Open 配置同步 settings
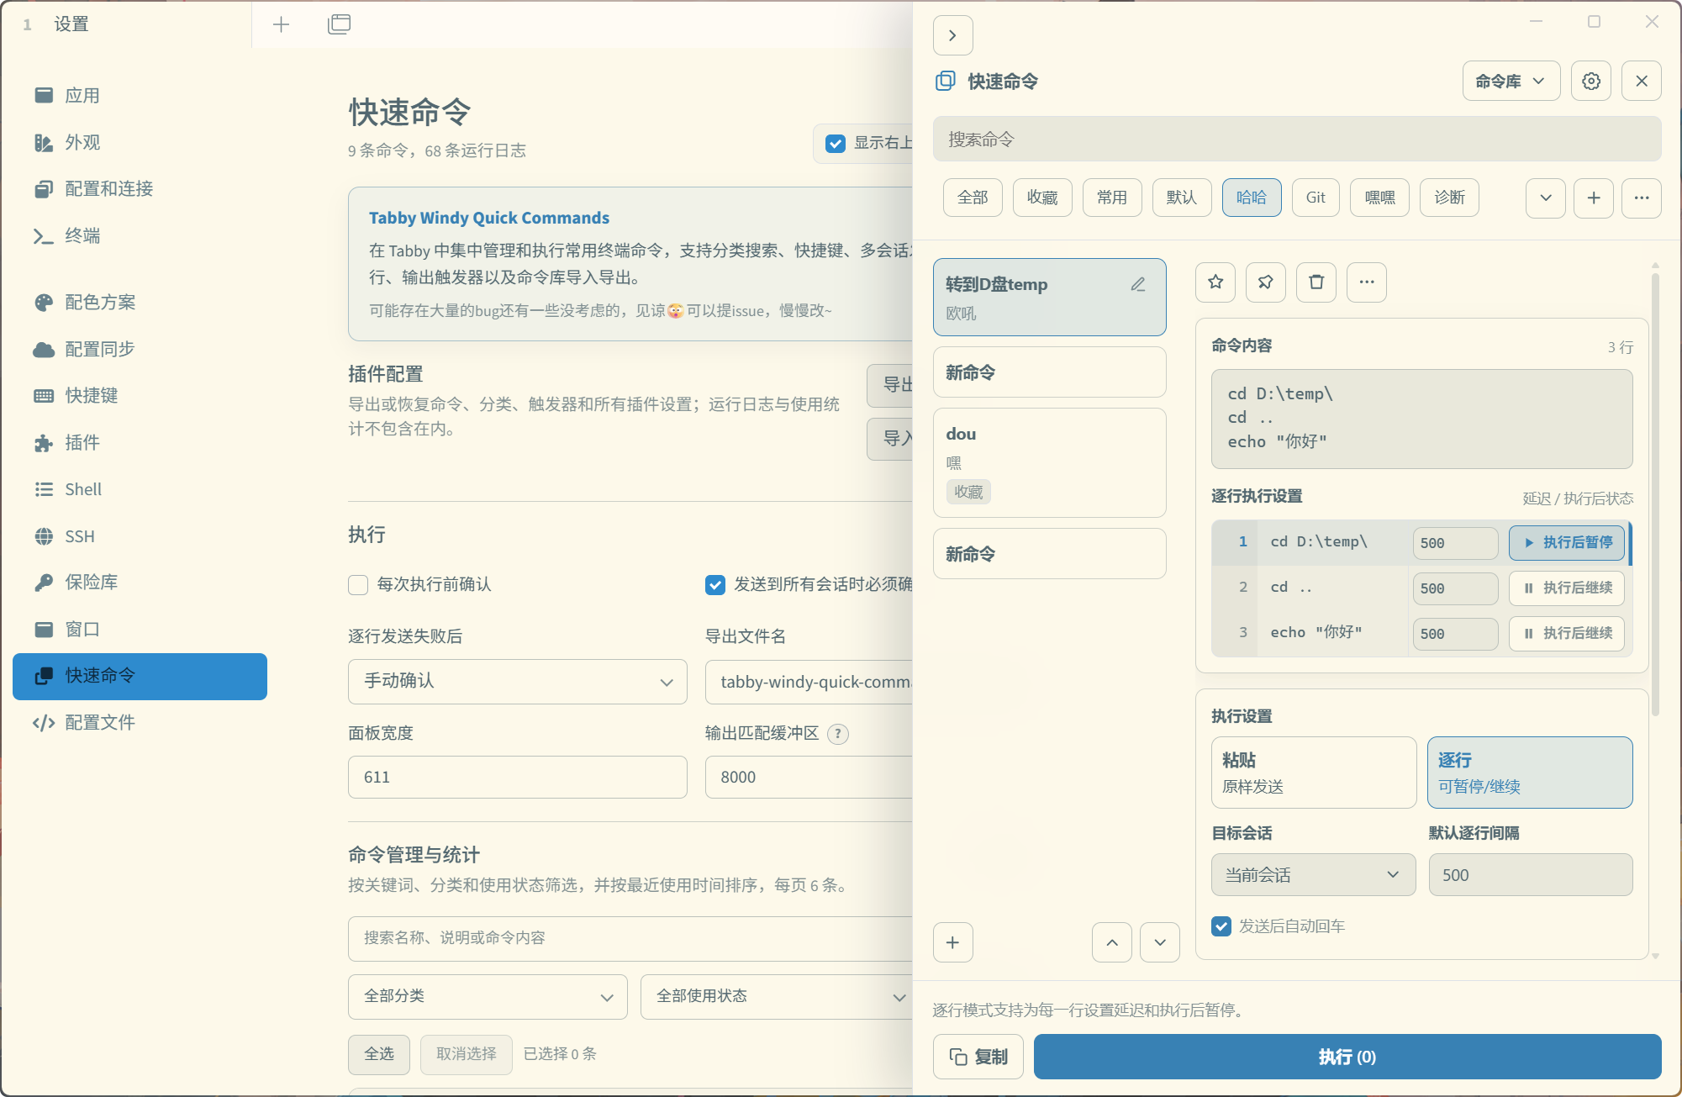This screenshot has height=1097, width=1682. [140, 350]
